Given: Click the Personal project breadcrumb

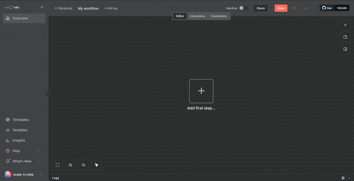Looking at the screenshot, I should [x=63, y=8].
